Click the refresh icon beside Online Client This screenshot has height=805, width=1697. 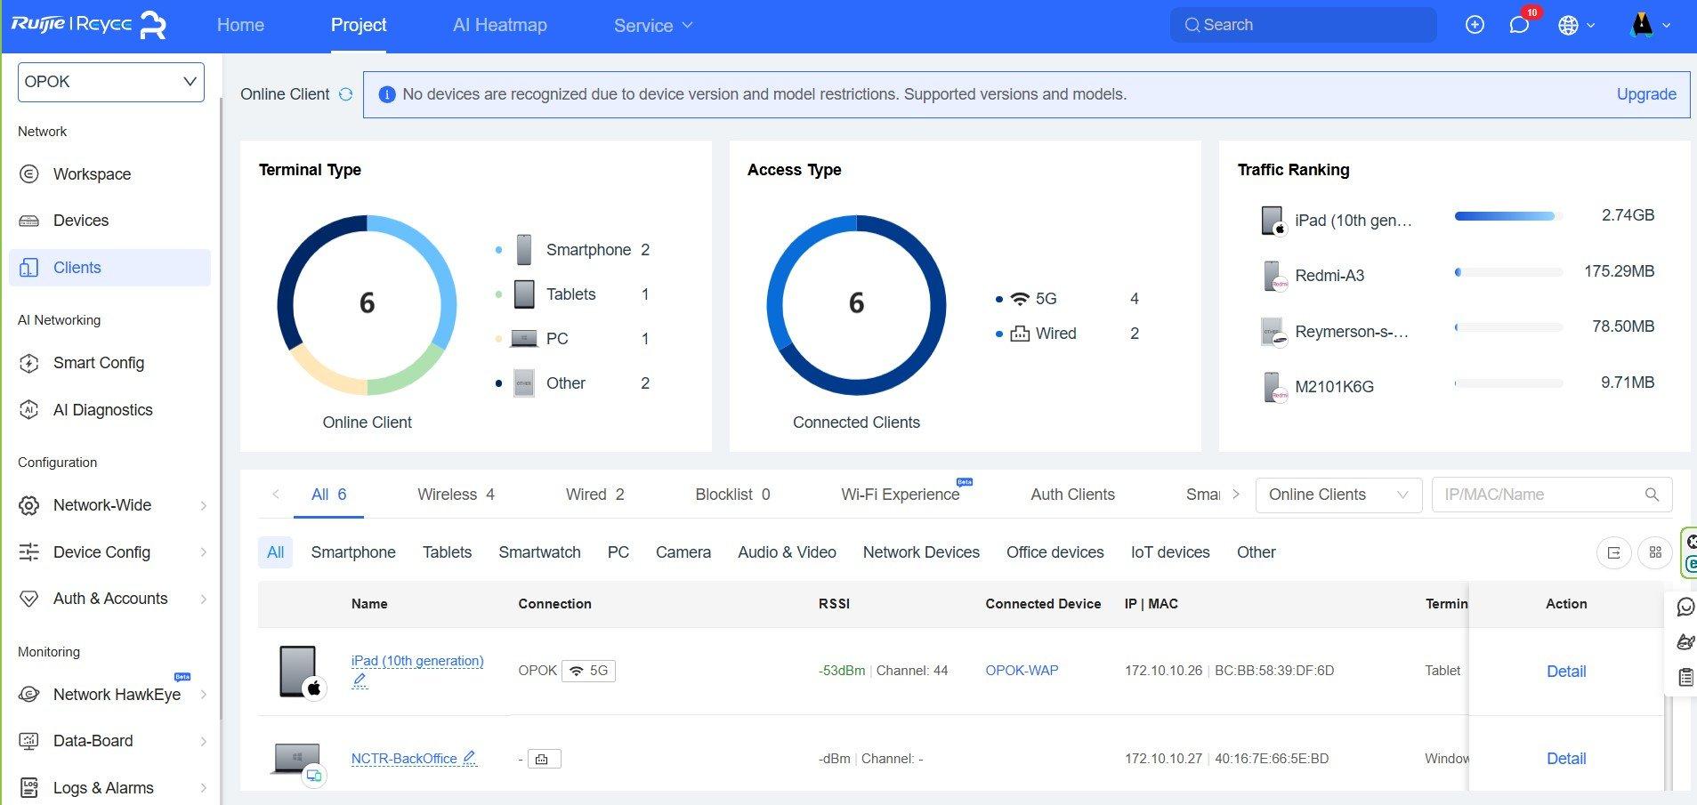(345, 94)
